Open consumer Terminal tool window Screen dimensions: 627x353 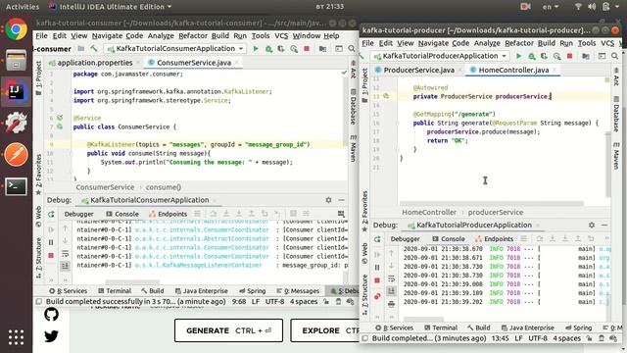[x=115, y=291]
